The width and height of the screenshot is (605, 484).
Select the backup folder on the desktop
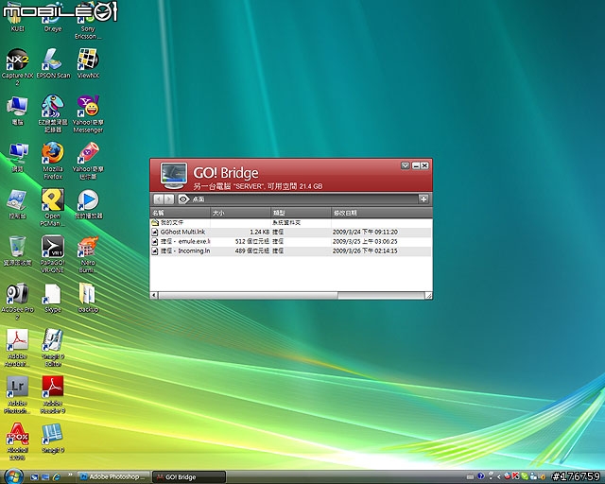[88, 298]
